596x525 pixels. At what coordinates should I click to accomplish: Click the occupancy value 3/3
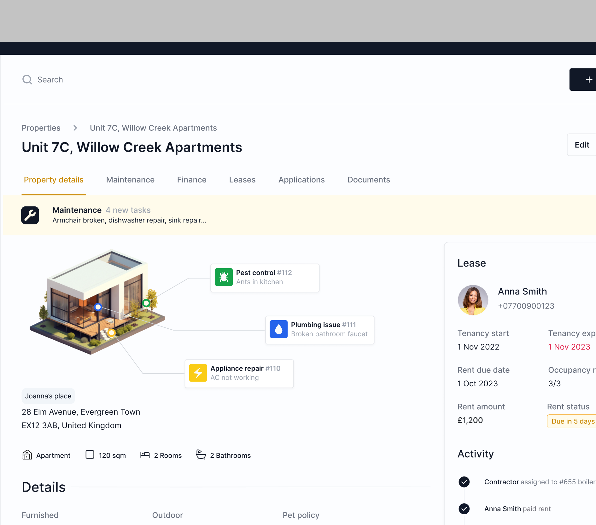click(554, 383)
